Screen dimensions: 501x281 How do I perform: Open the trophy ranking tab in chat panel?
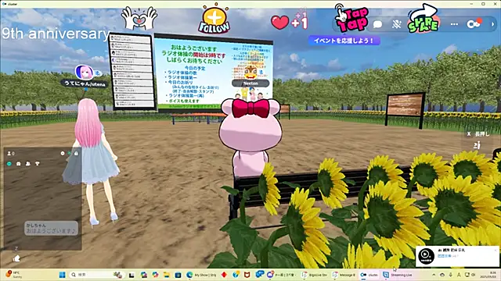(38, 163)
